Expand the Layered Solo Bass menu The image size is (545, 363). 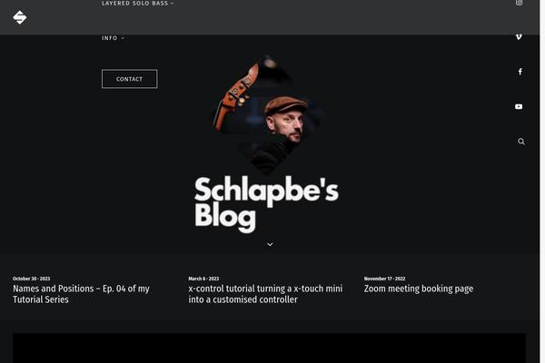138,3
